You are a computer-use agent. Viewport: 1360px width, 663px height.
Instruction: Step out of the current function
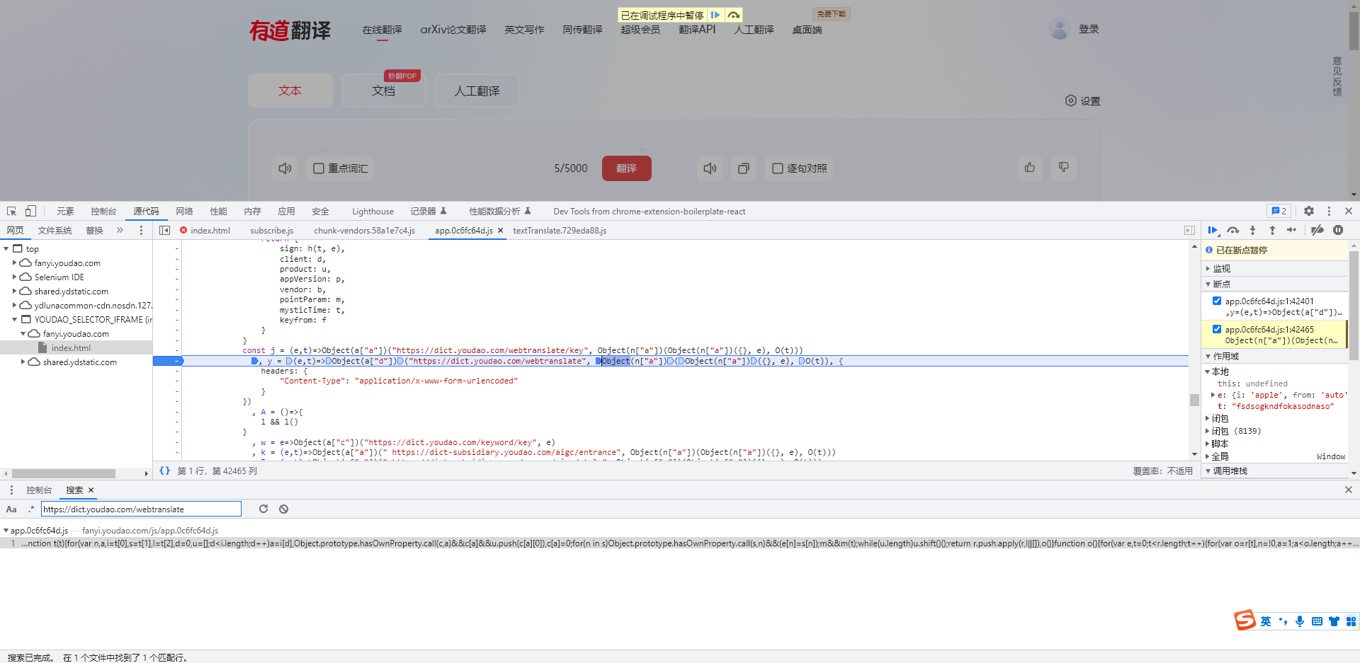1272,230
